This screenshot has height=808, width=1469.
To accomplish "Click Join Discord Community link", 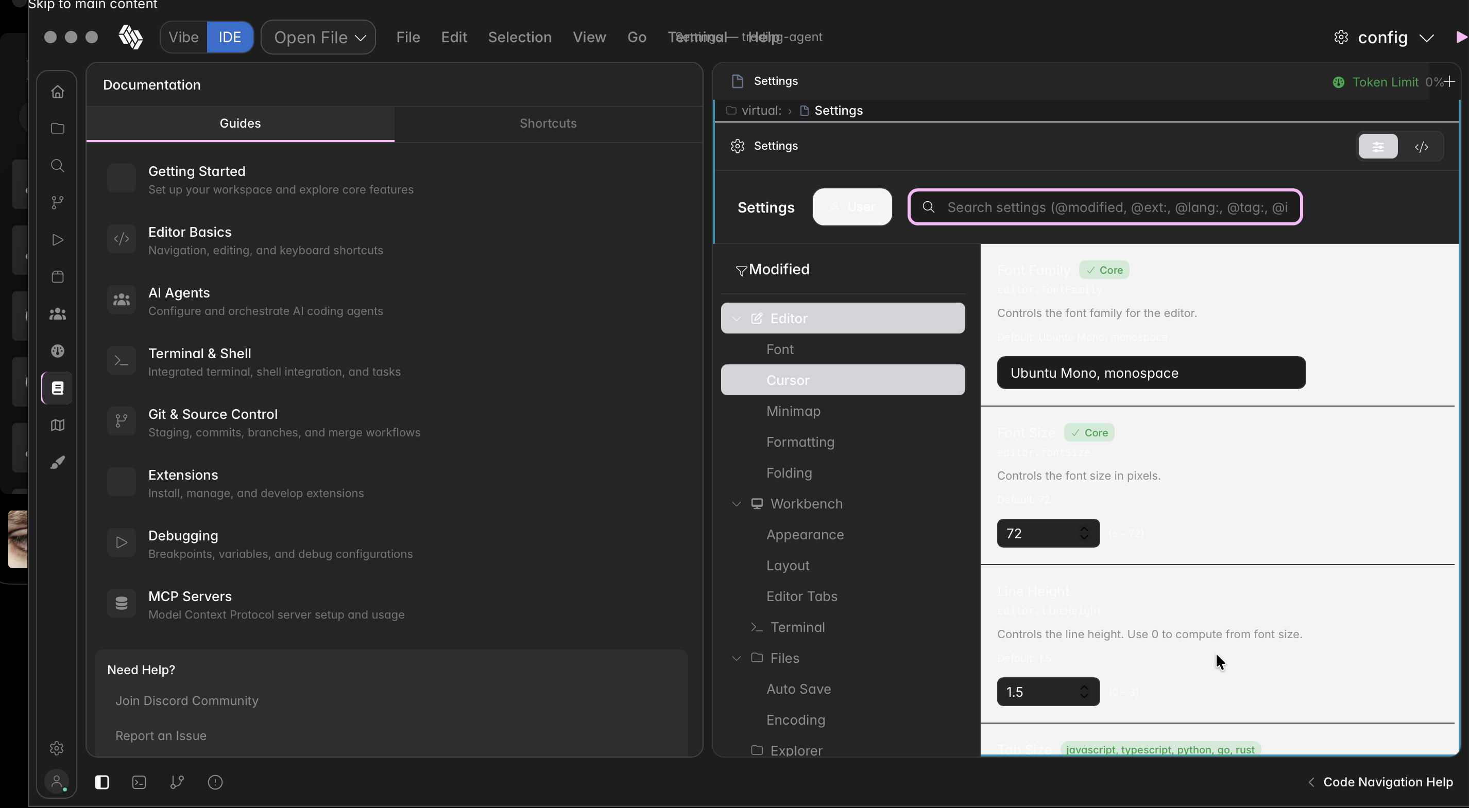I will point(186,700).
